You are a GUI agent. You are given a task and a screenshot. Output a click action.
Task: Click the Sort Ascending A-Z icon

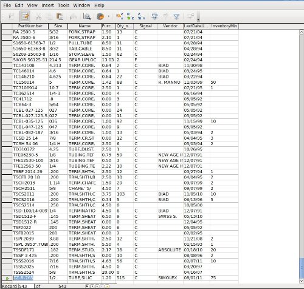click(x=130, y=16)
